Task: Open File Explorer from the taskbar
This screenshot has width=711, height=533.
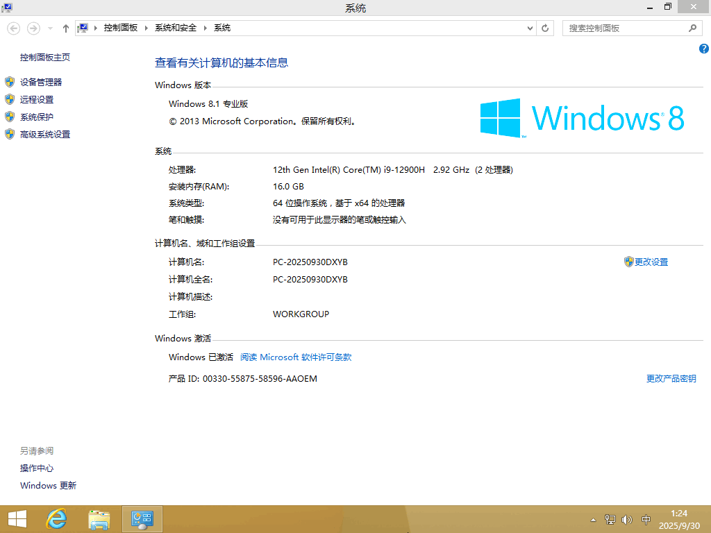Action: pos(99,518)
